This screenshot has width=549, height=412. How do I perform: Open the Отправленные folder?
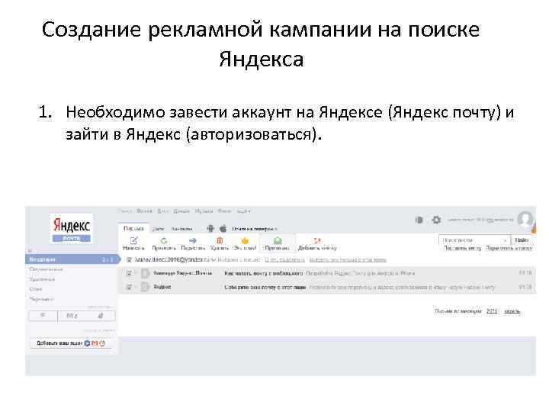point(46,269)
